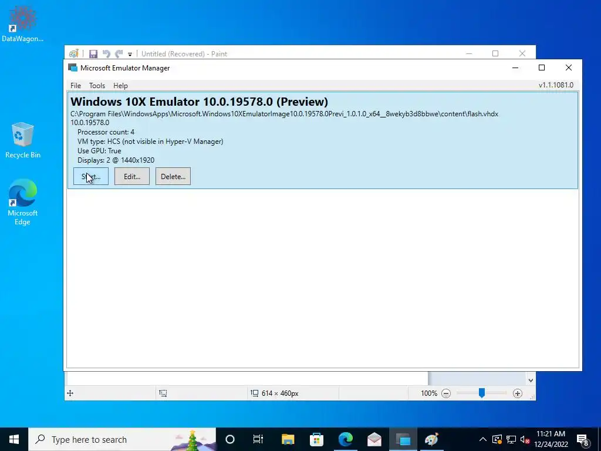Open the Windows Start menu

click(x=14, y=439)
